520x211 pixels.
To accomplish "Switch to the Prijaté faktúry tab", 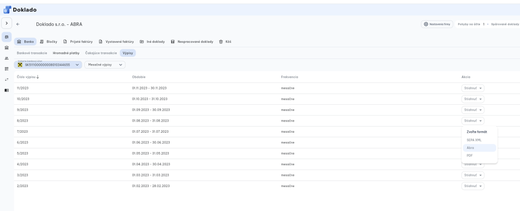I will [x=78, y=42].
